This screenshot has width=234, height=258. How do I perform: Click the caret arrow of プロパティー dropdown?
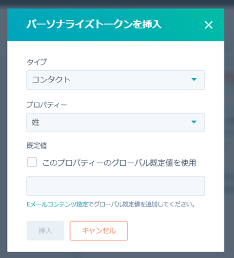[x=194, y=122]
